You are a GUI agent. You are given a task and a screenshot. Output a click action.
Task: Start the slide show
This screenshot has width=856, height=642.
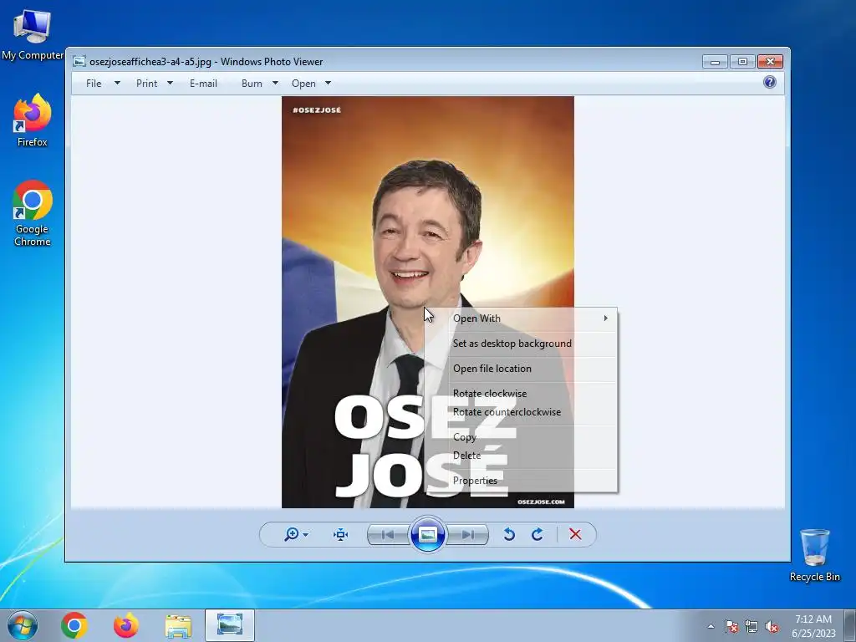pyautogui.click(x=428, y=534)
